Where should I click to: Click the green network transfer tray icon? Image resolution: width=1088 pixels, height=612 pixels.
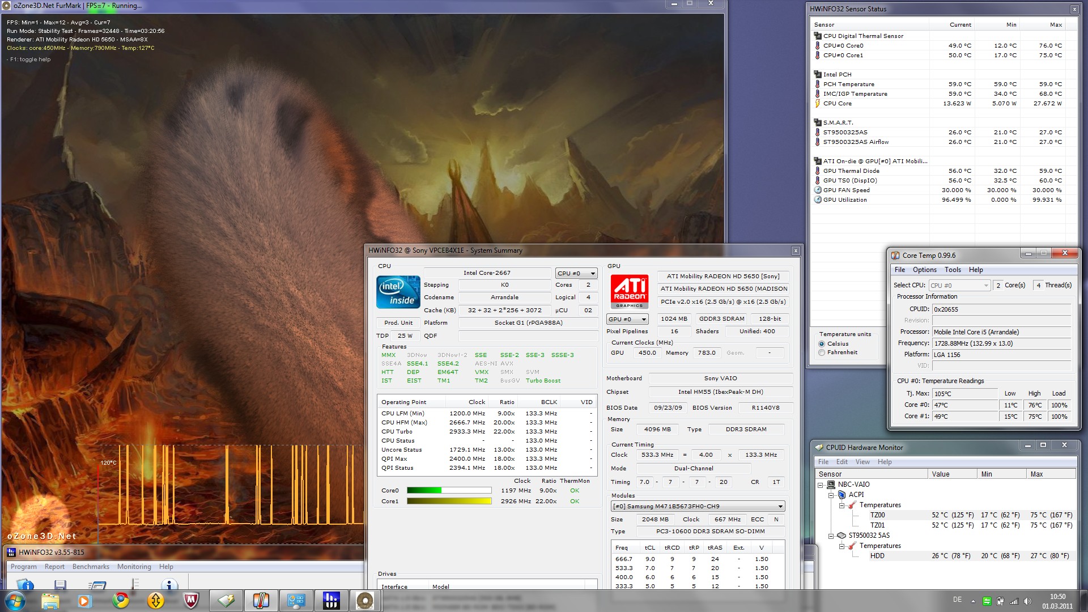tap(987, 601)
